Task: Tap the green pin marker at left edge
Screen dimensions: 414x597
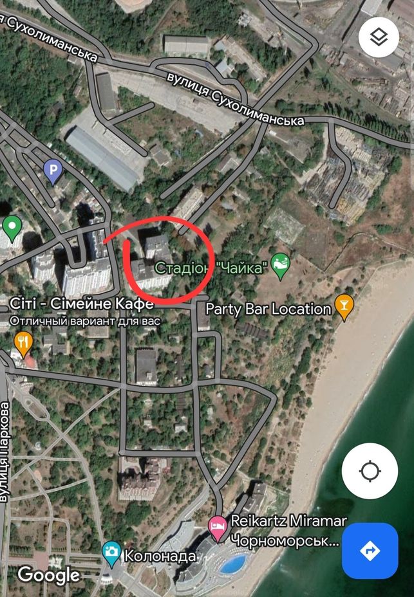Action: [12, 228]
